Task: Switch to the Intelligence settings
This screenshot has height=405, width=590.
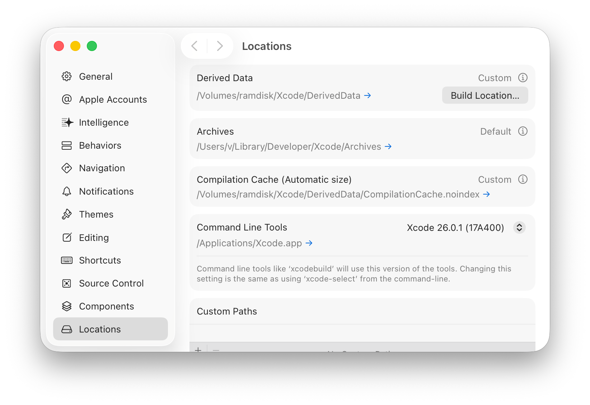Action: [x=104, y=122]
